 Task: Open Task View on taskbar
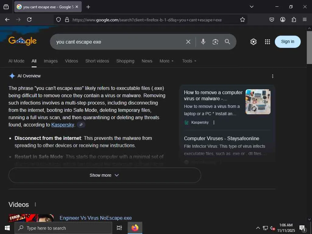point(119,228)
